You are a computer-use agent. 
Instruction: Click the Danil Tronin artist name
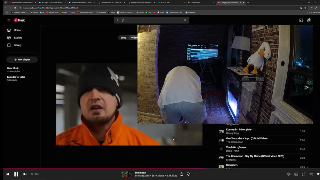tap(233, 151)
